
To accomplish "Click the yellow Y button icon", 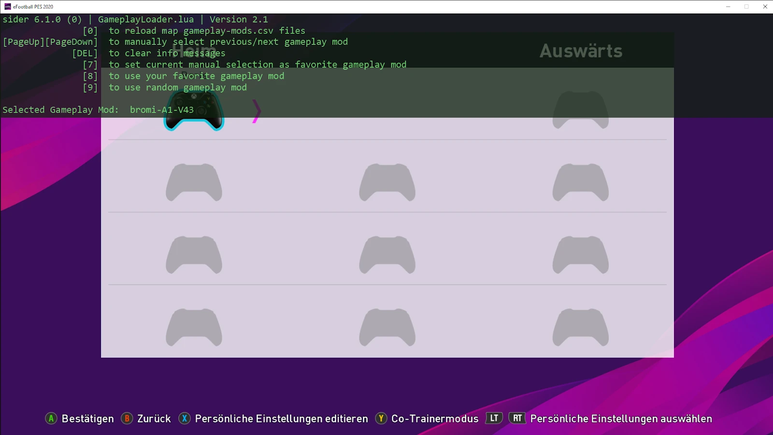I will click(381, 419).
